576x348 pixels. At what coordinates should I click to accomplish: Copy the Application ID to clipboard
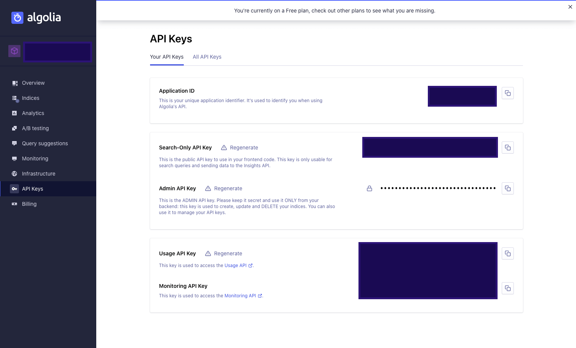pos(508,93)
